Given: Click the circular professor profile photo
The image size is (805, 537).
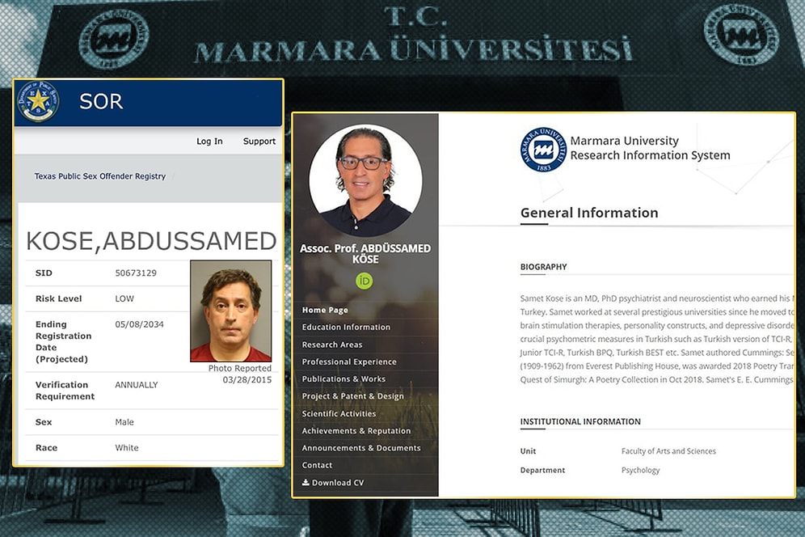Looking at the screenshot, I should pos(365,180).
